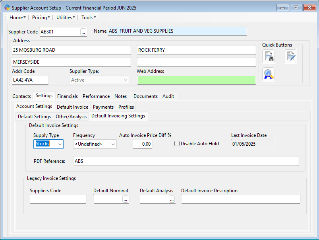Toggle the Disable Auto Hold checkbox

pos(177,144)
